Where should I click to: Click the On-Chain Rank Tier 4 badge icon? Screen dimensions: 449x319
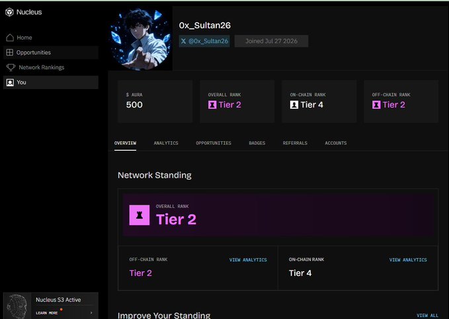[294, 105]
